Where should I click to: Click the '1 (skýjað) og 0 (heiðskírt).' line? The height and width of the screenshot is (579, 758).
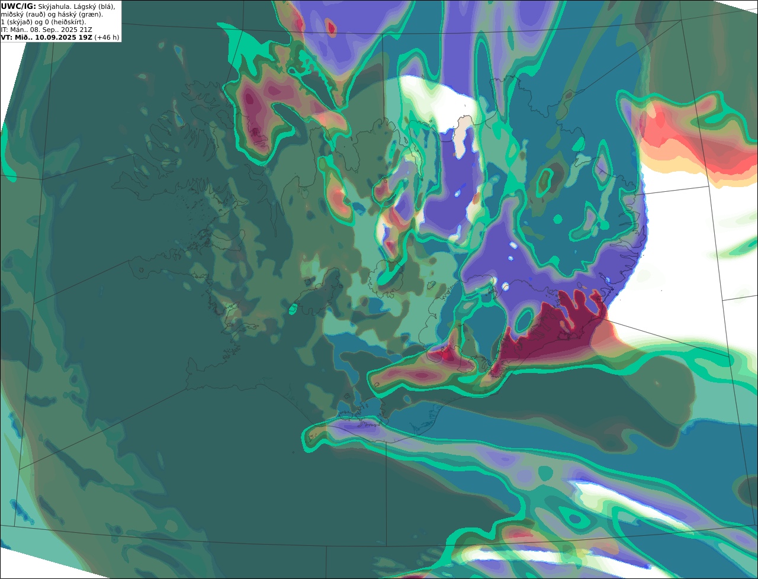click(x=43, y=22)
